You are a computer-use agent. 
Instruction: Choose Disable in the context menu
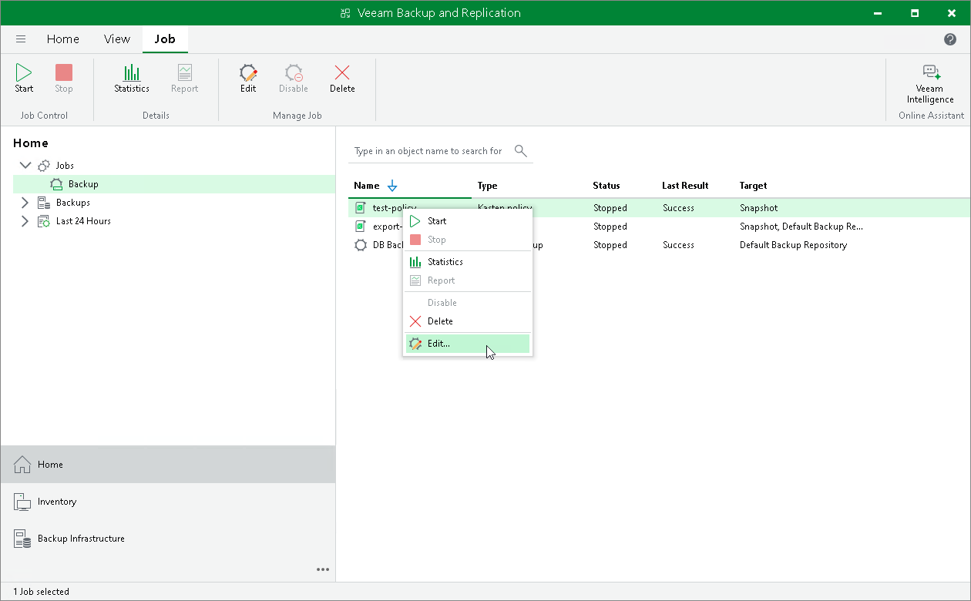pyautogui.click(x=468, y=303)
